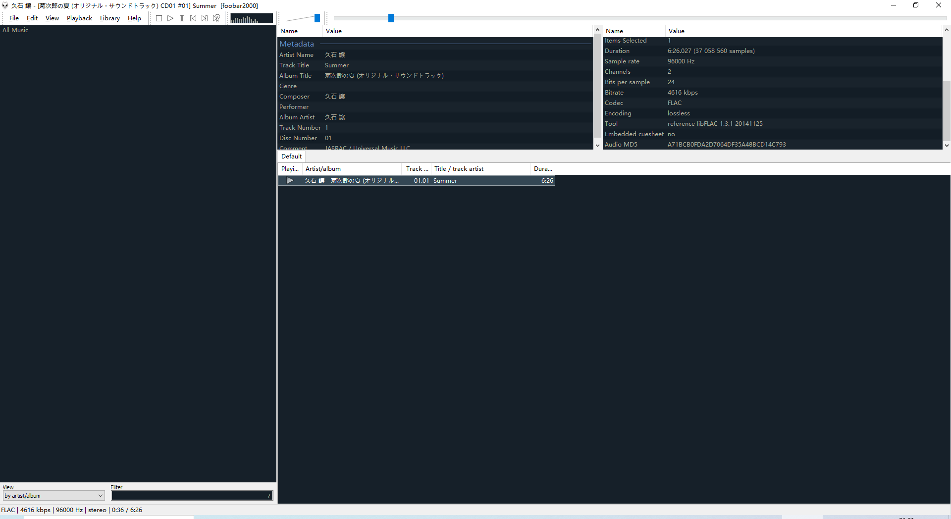Image resolution: width=951 pixels, height=519 pixels.
Task: Click the seek bar position handle
Action: [x=391, y=18]
